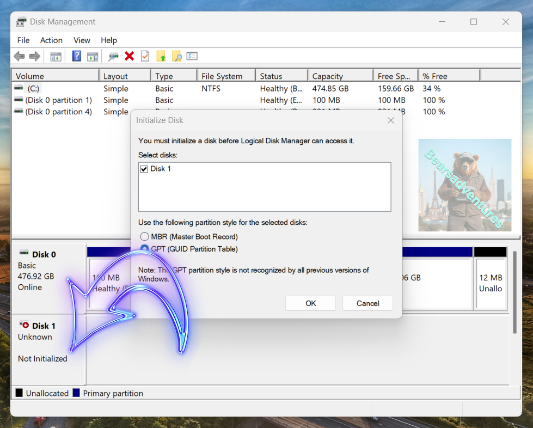Close the Initialize Disk dialog
Viewport: 533px width, 428px height.
[x=390, y=120]
